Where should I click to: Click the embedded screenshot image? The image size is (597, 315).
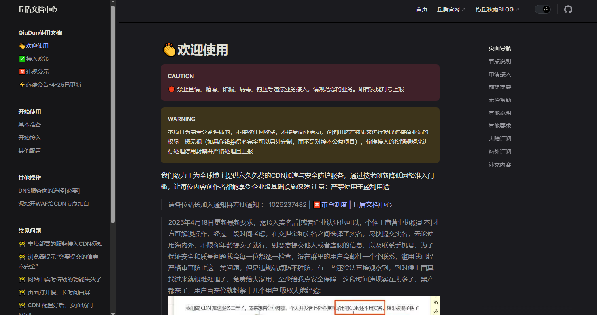click(x=304, y=306)
